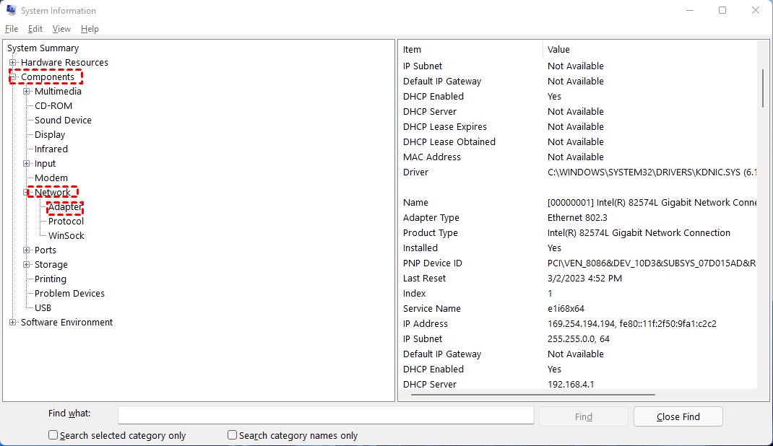
Task: Open the Help menu
Action: (x=90, y=29)
